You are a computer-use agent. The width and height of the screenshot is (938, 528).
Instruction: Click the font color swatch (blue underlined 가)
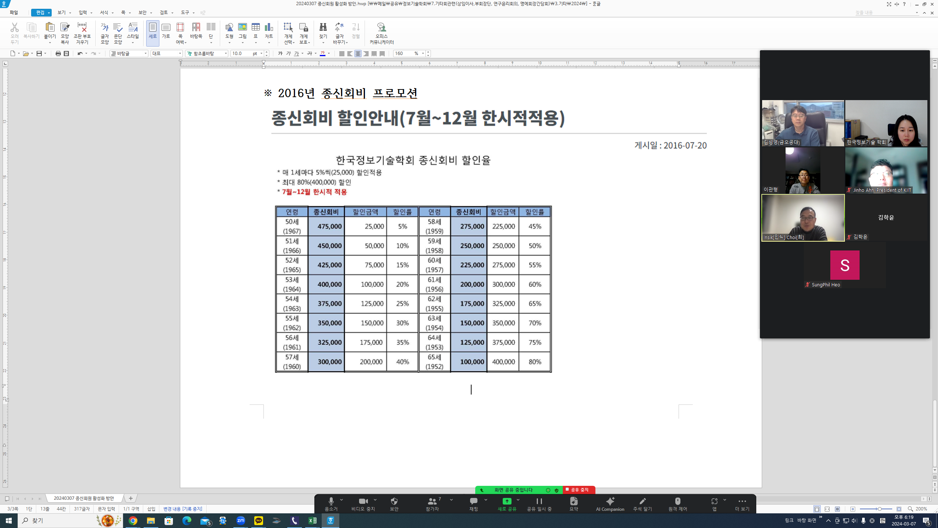322,54
